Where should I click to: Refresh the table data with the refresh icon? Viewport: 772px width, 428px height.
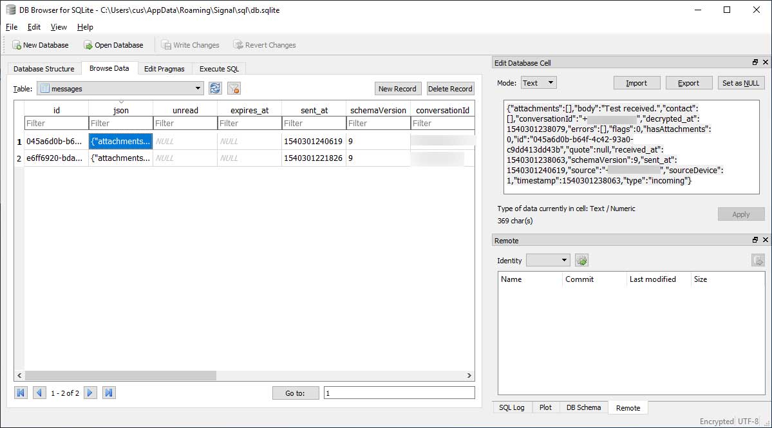click(x=215, y=89)
